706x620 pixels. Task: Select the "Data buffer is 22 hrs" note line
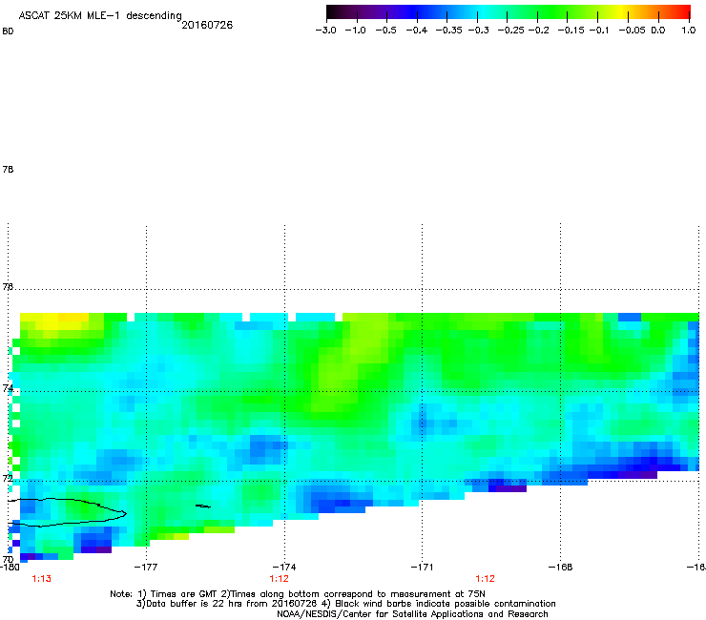click(345, 604)
